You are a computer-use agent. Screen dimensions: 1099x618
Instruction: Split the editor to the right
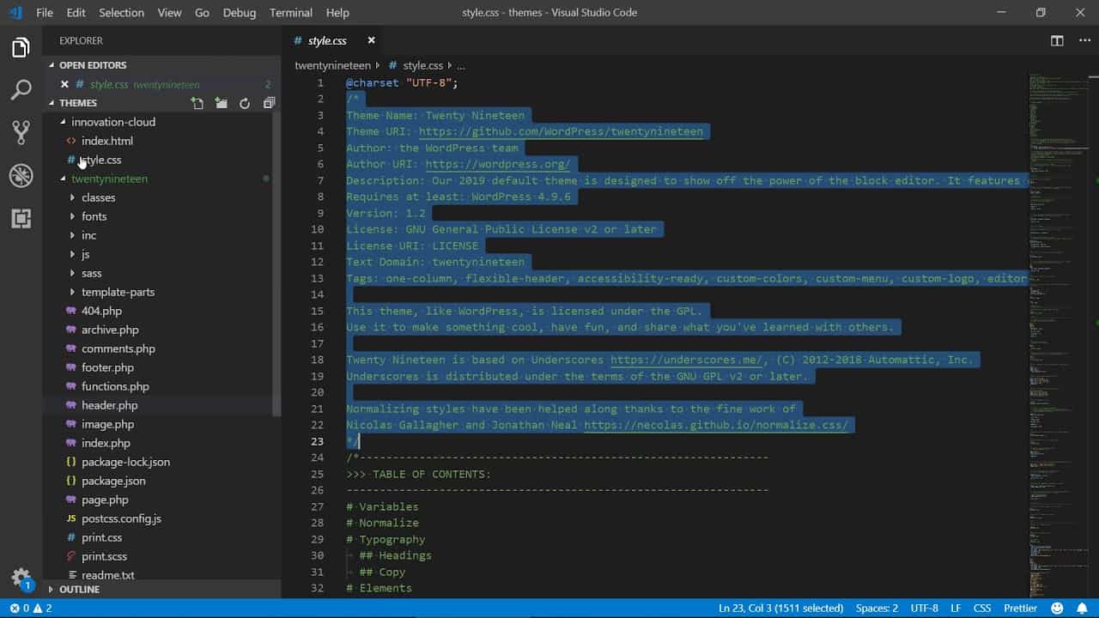tap(1057, 40)
